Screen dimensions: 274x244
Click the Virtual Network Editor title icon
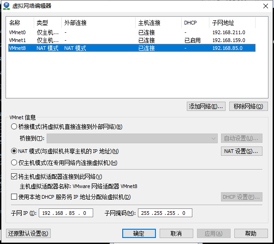(x=6, y=6)
